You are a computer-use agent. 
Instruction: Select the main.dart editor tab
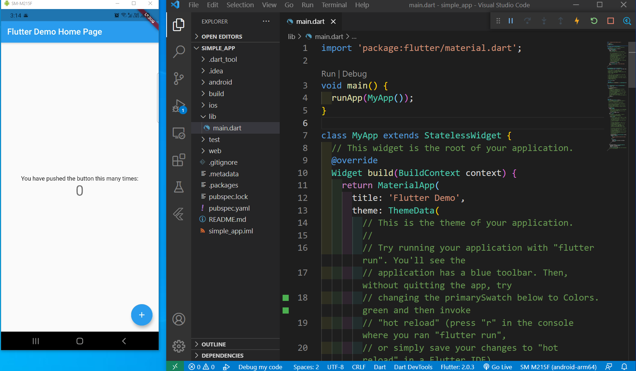(310, 22)
